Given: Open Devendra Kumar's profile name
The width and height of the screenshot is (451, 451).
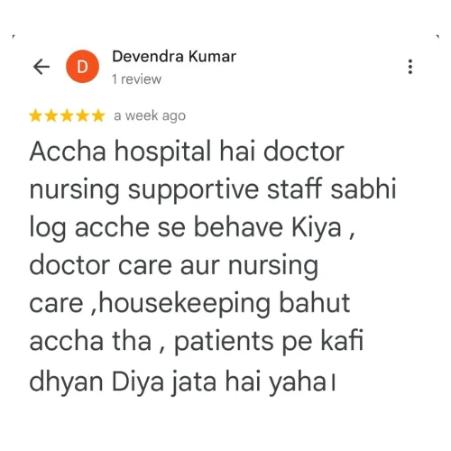Looking at the screenshot, I should click(174, 56).
